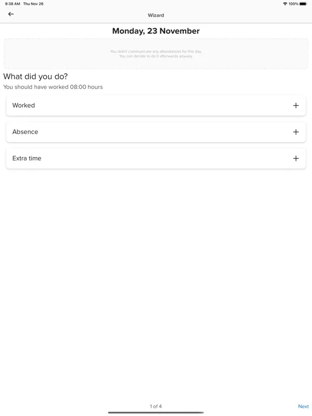Go back using the left arrow
This screenshot has width=312, height=416.
[x=11, y=14]
